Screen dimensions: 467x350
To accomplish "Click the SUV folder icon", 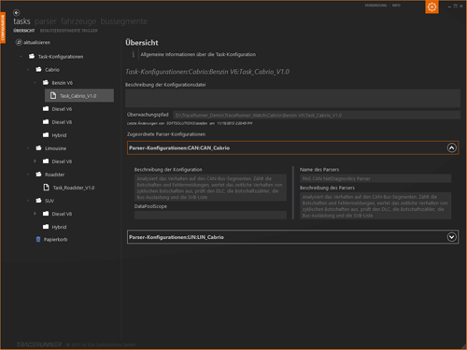I will (38, 201).
